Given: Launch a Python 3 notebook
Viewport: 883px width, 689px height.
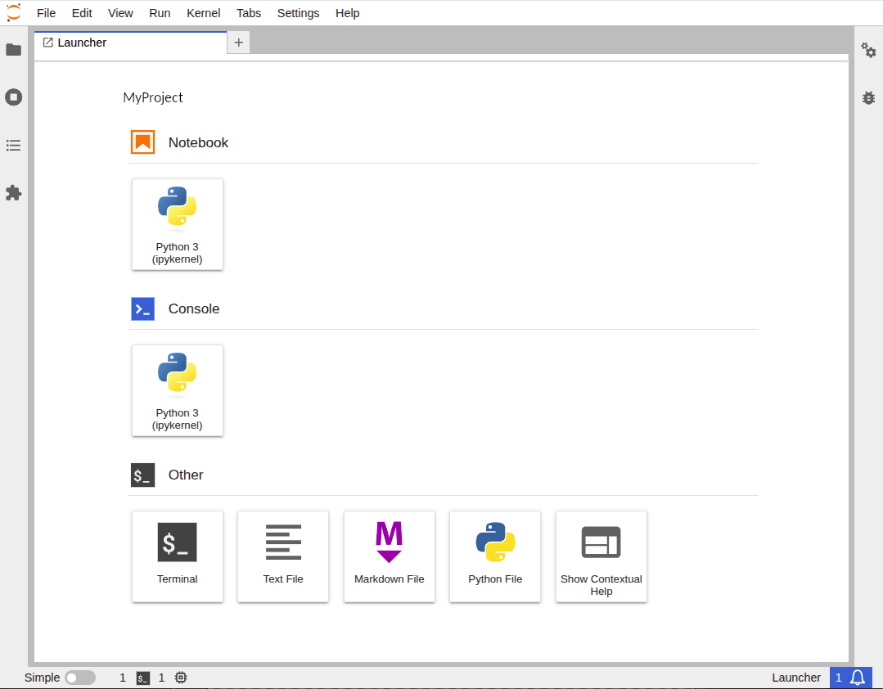Looking at the screenshot, I should point(178,224).
